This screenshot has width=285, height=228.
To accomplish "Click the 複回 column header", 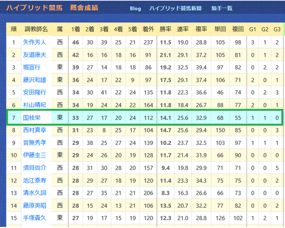I will tap(237, 29).
